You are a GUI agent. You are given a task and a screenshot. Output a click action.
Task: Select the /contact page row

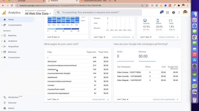point(78,85)
